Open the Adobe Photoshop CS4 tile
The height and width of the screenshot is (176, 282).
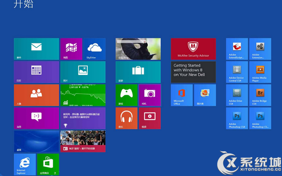237,118
